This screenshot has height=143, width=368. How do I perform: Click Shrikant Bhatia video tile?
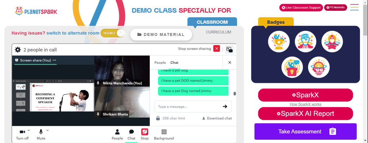point(122,102)
